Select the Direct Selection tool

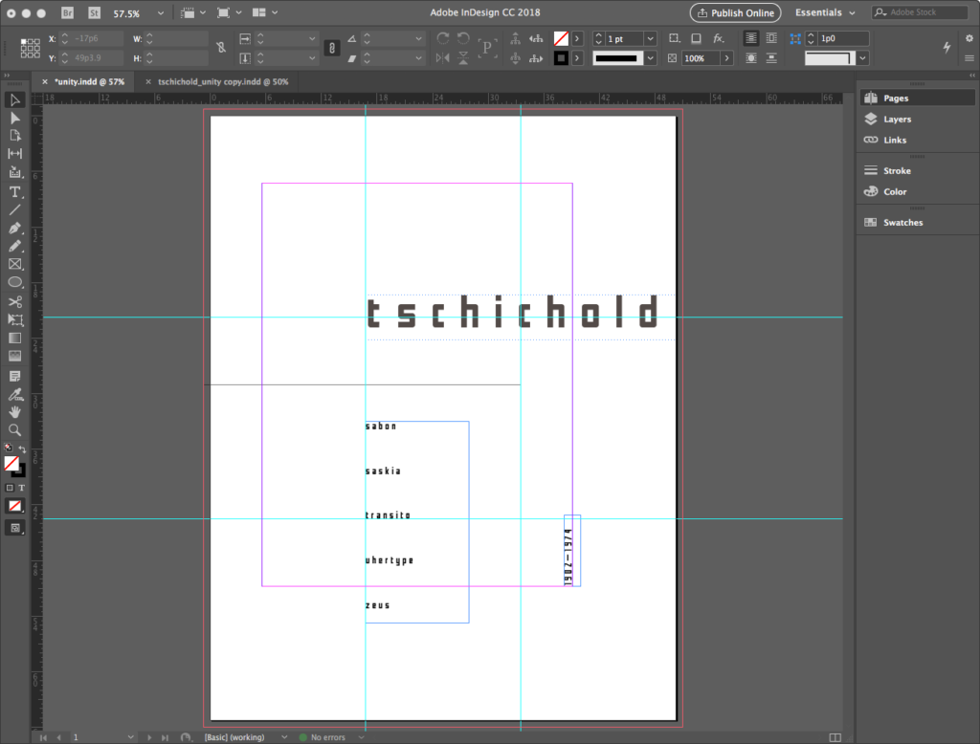(14, 118)
